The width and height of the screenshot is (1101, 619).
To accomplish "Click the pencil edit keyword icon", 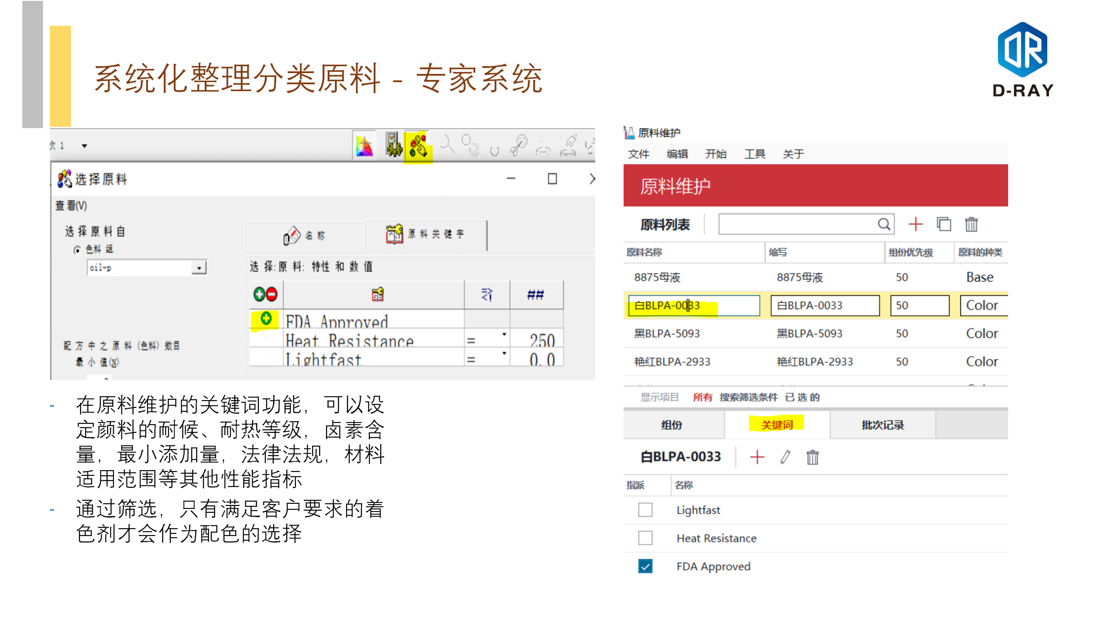I will click(x=785, y=457).
